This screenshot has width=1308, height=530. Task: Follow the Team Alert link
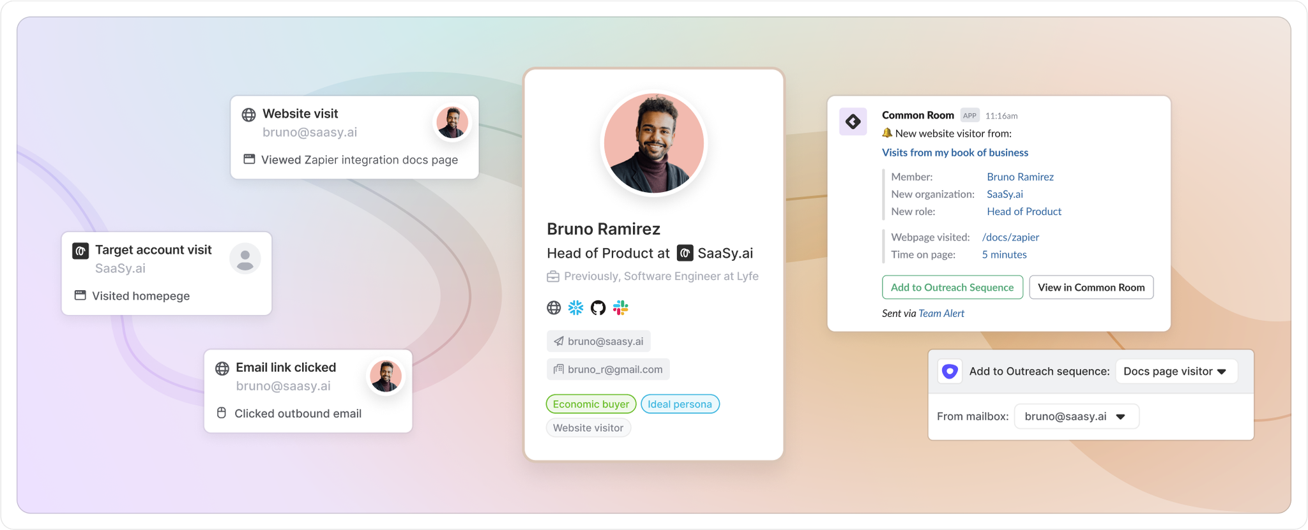[941, 313]
